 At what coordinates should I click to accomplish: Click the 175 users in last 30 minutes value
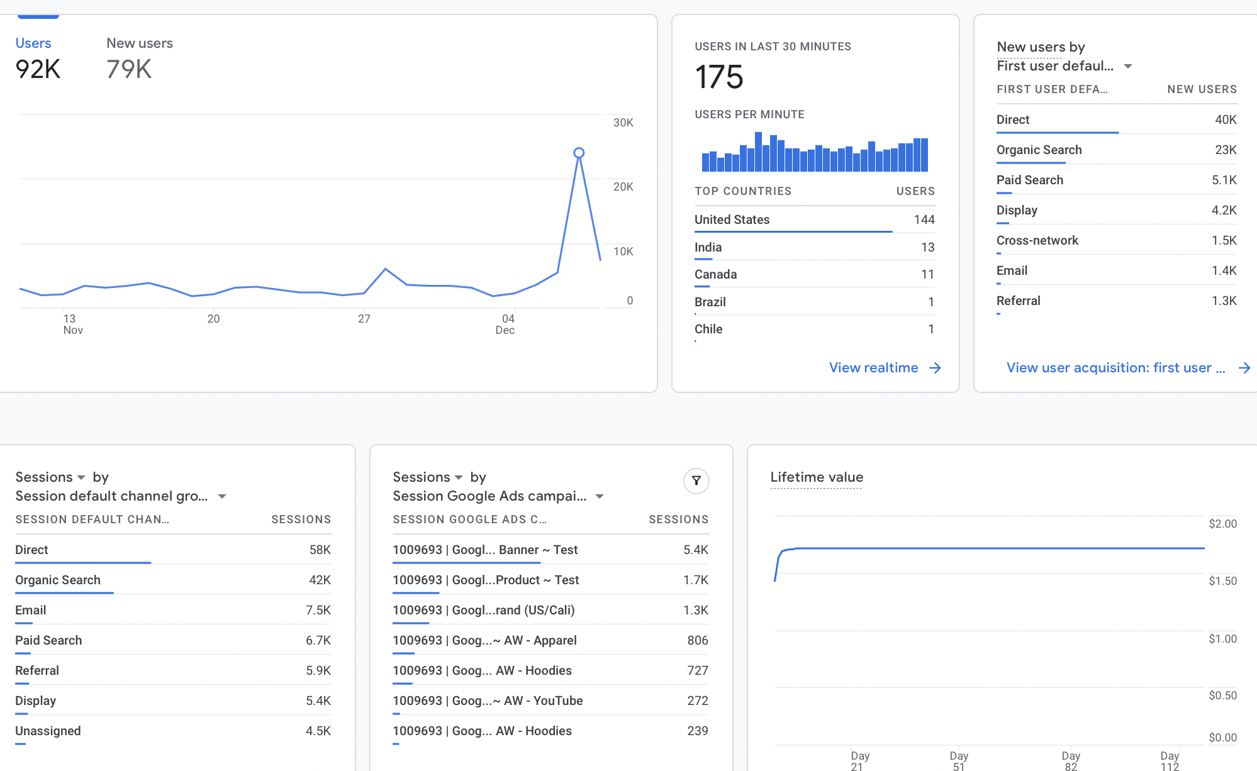point(719,77)
